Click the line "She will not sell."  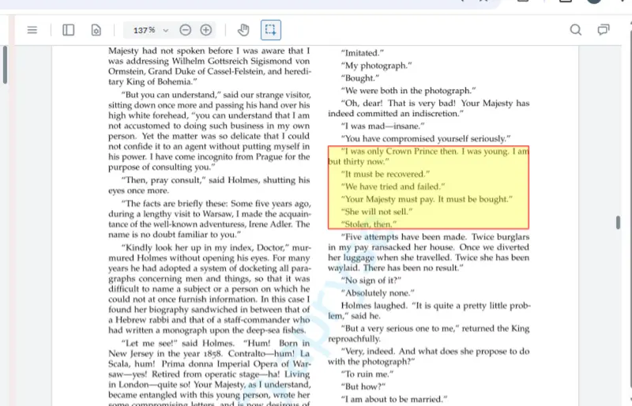pyautogui.click(x=377, y=211)
